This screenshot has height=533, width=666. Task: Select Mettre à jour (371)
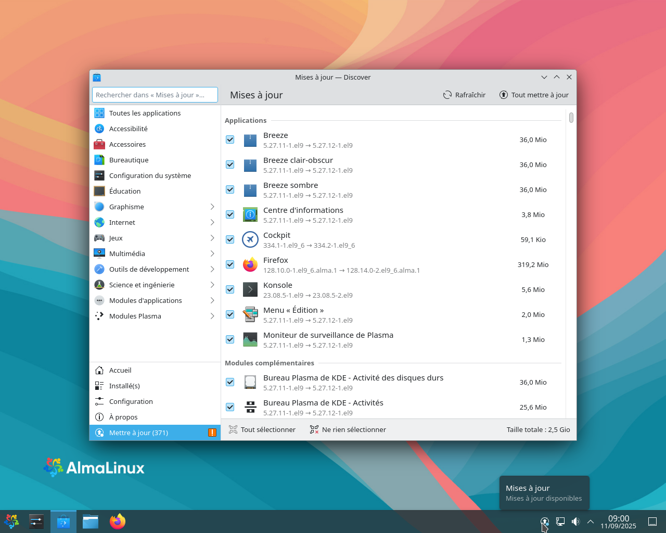155,433
